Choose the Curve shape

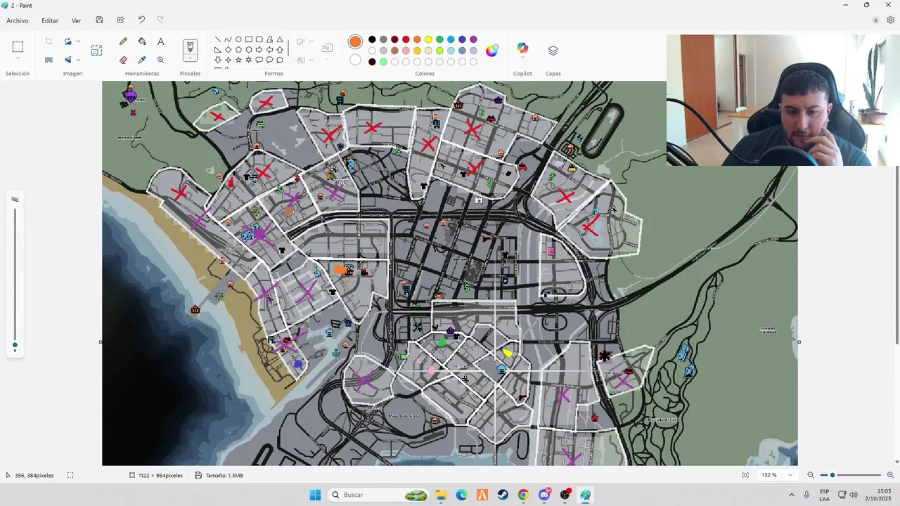tap(228, 39)
